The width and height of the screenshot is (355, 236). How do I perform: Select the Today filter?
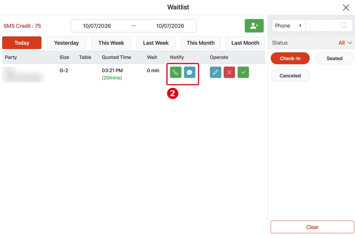pos(22,43)
